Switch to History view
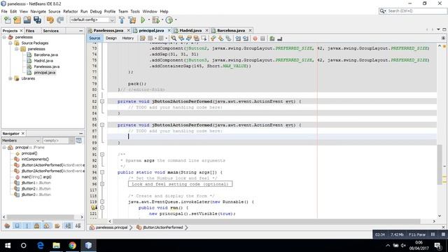The width and height of the screenshot is (448, 252). [x=127, y=38]
